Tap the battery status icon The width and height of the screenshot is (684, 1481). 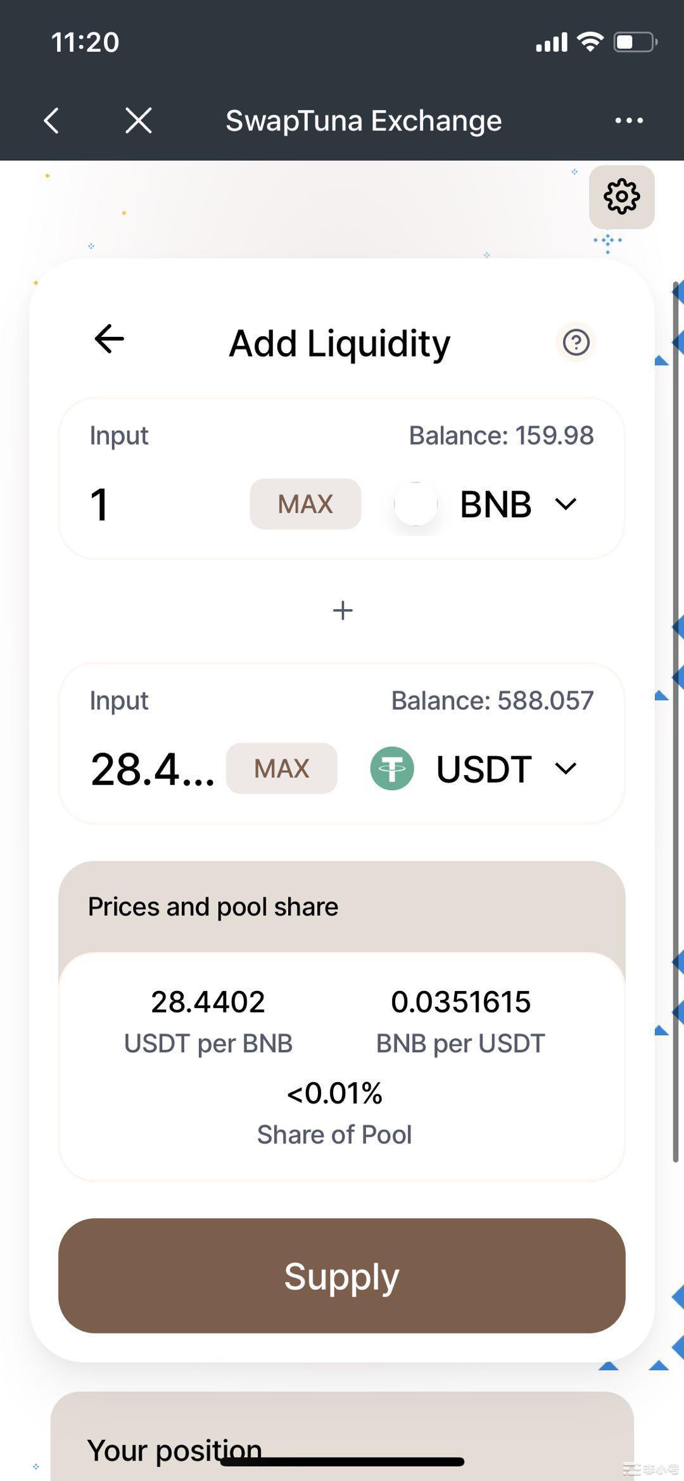635,42
